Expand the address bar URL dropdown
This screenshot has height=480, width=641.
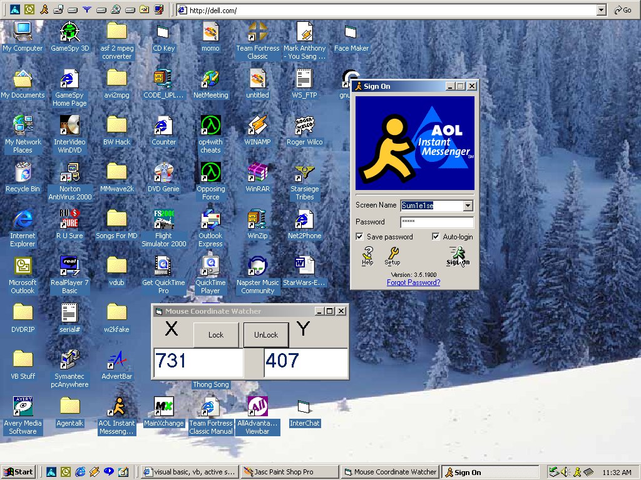(602, 10)
